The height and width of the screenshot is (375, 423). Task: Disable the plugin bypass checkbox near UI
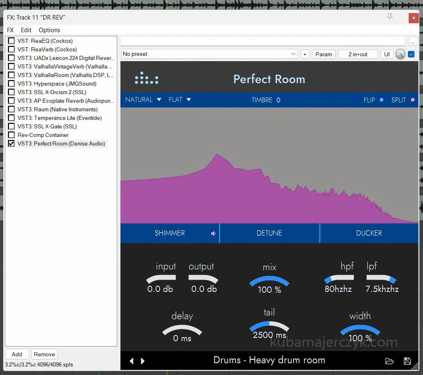click(x=411, y=54)
